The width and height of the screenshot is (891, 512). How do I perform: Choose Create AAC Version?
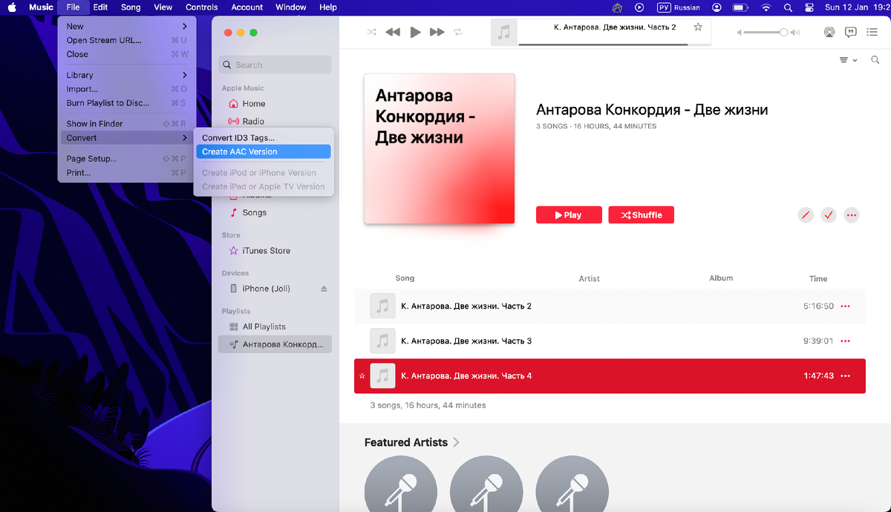(x=264, y=151)
